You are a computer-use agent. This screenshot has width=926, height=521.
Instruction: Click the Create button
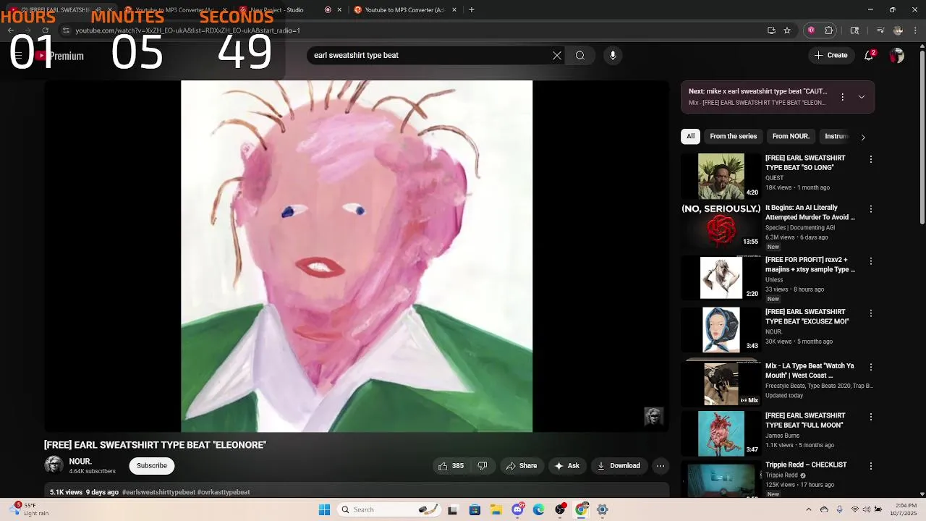(831, 55)
